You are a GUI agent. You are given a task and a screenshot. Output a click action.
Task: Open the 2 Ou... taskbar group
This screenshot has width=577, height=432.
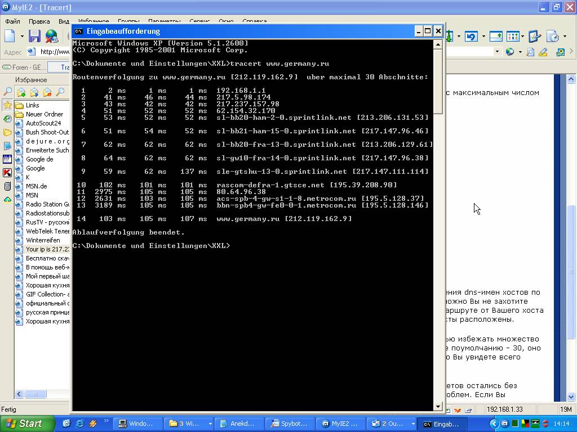[x=392, y=424]
